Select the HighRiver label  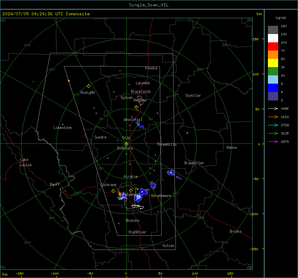pos(137,232)
